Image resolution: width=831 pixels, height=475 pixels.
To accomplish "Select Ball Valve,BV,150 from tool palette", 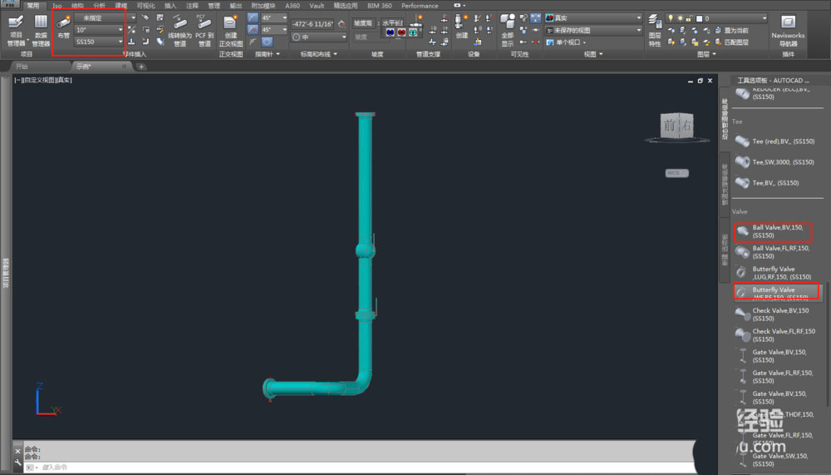I will 773,231.
